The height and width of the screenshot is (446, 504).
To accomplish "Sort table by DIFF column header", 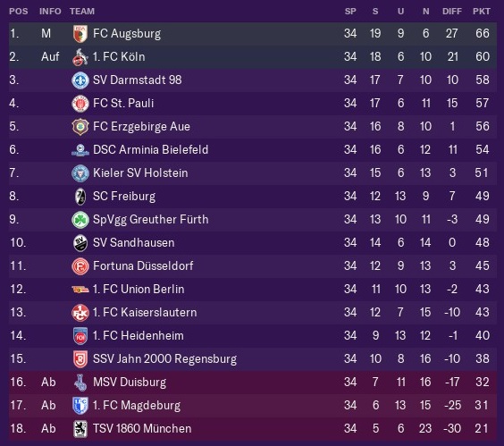I will pyautogui.click(x=452, y=12).
